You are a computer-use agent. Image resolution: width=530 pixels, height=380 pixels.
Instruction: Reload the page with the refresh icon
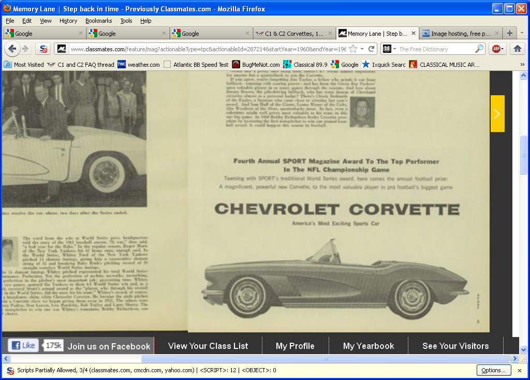click(371, 49)
